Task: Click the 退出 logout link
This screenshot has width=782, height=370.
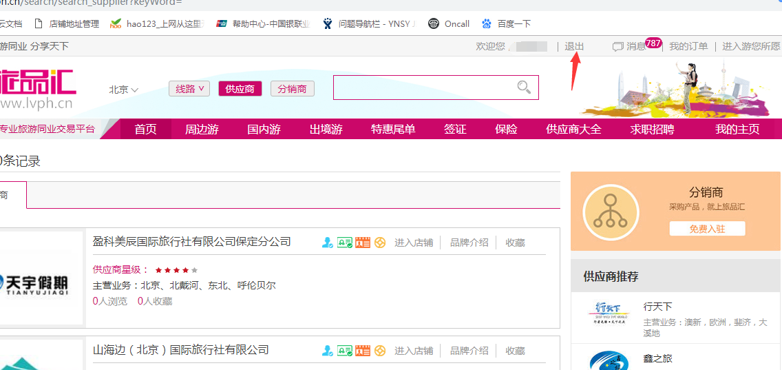Action: tap(574, 46)
